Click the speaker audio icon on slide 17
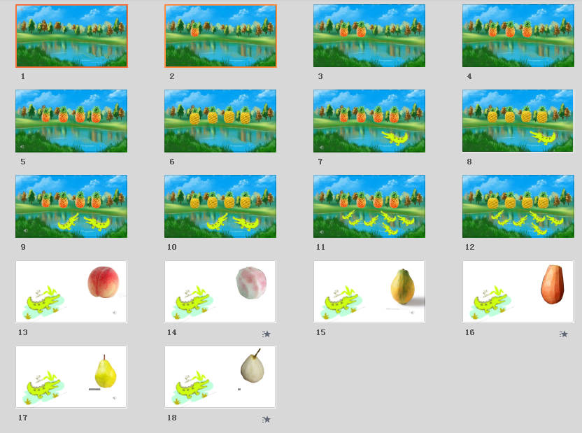Screen dimensions: 582x433 [x=115, y=398]
